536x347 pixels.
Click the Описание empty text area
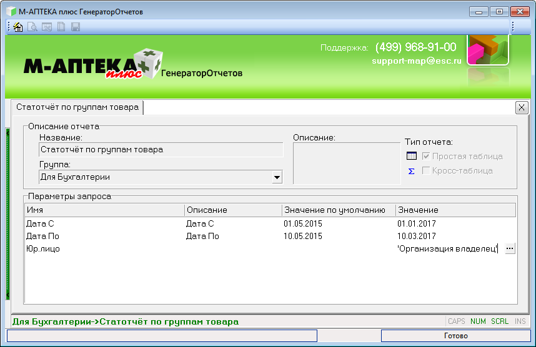[x=347, y=164]
